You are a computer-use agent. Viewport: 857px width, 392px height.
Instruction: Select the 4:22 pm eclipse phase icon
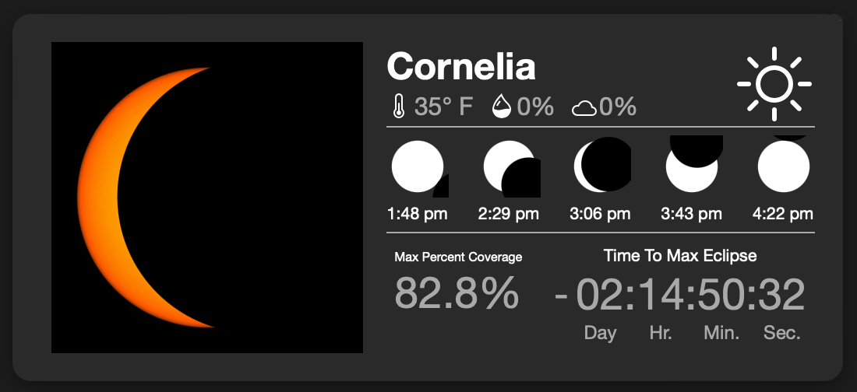783,166
